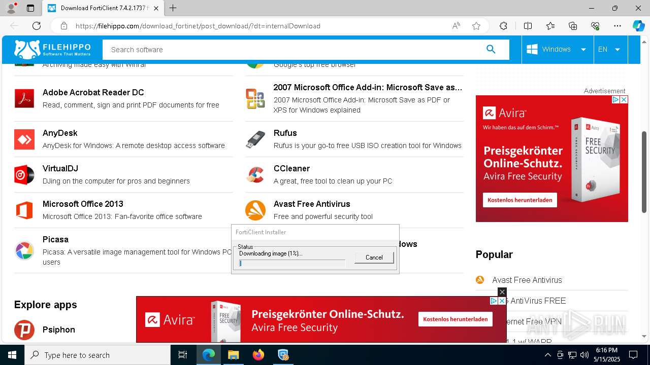Click the Read aloud icon
This screenshot has width=650, height=365.
point(456,26)
